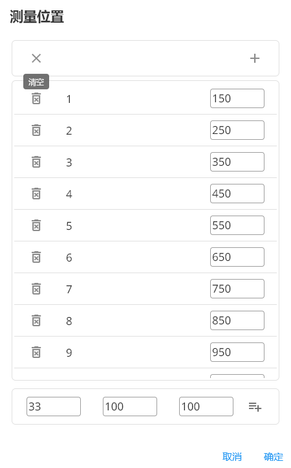Delete row 9 with its trash icon

36,352
